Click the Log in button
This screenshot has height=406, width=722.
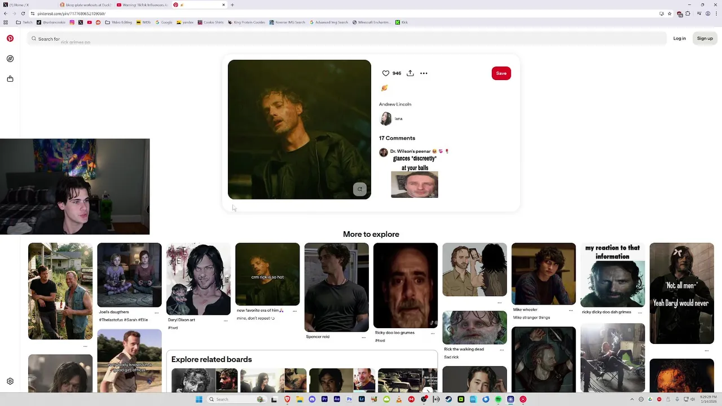[680, 38]
